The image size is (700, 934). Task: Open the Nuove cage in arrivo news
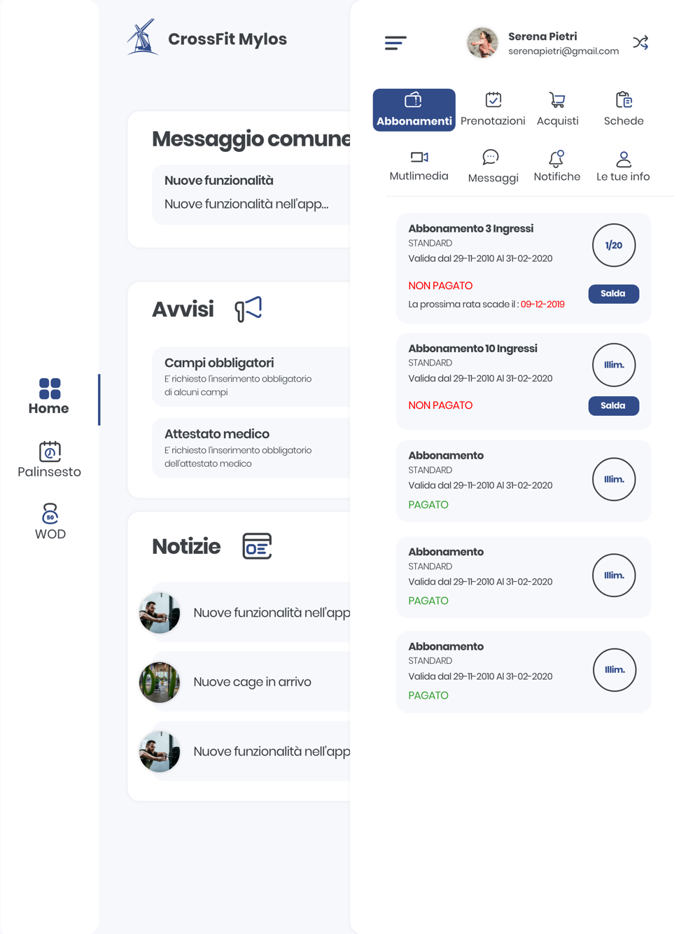coord(245,682)
